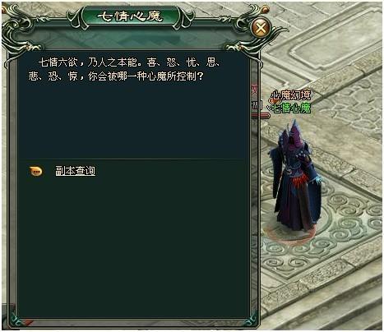This screenshot has width=384, height=332.
Task: Select the purple-robed 七情心魔 NPC
Action: (295, 178)
